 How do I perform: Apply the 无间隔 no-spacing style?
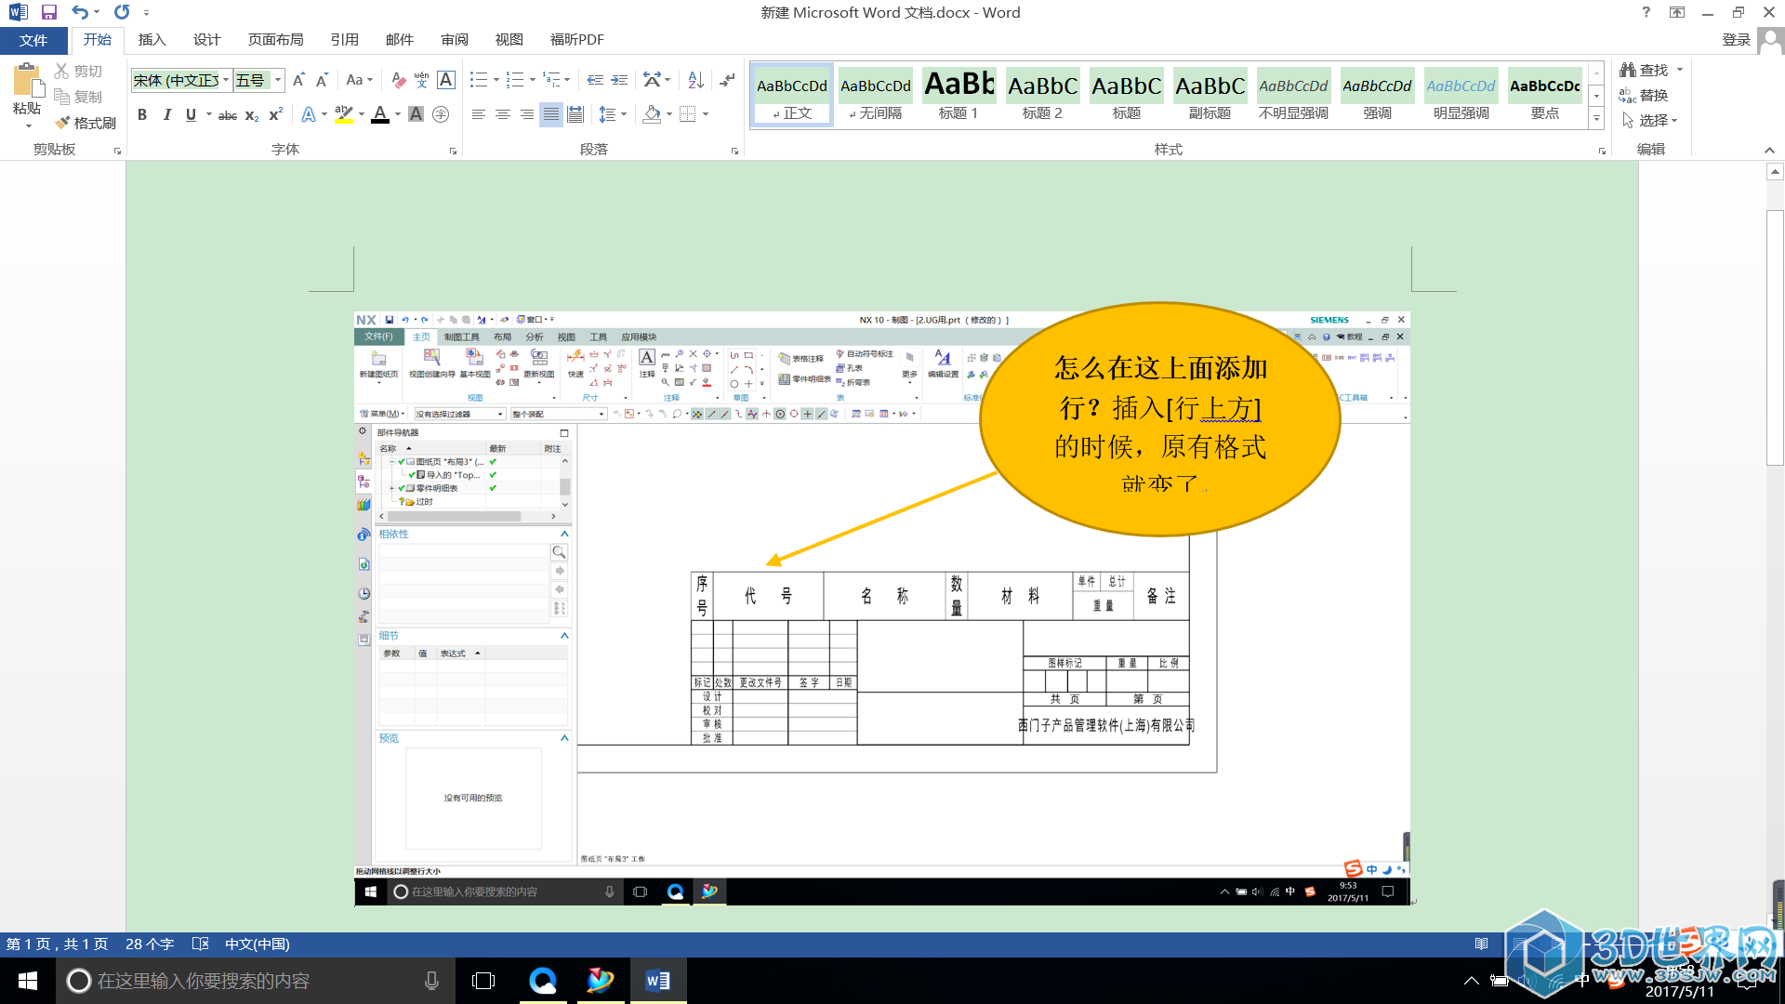[875, 95]
